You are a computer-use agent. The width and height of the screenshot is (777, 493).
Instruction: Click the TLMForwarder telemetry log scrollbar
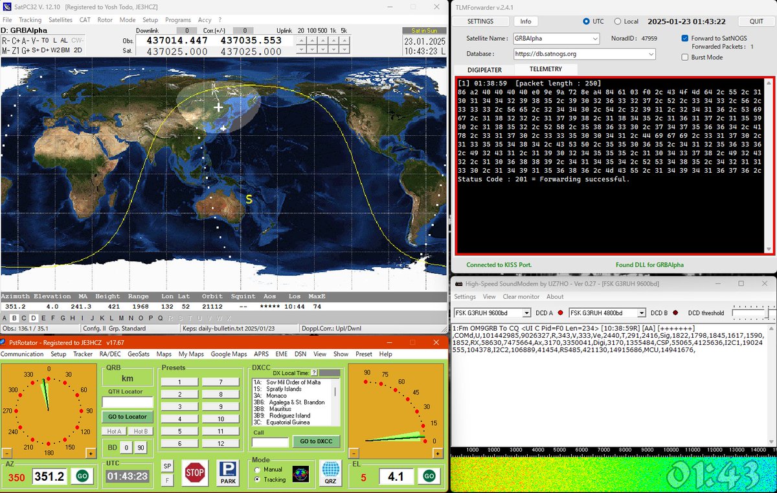pos(769,166)
